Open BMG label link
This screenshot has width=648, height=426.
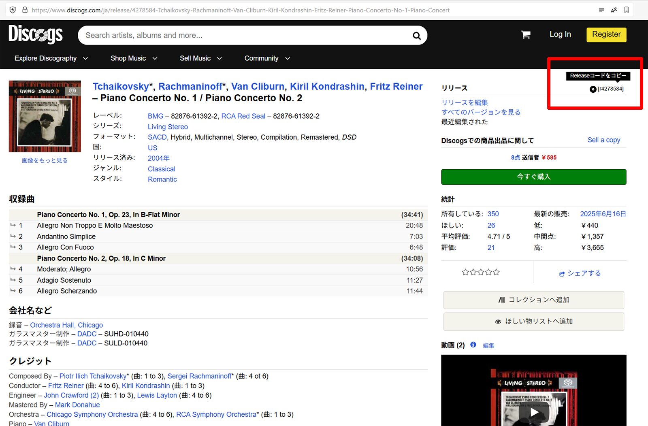(x=156, y=116)
